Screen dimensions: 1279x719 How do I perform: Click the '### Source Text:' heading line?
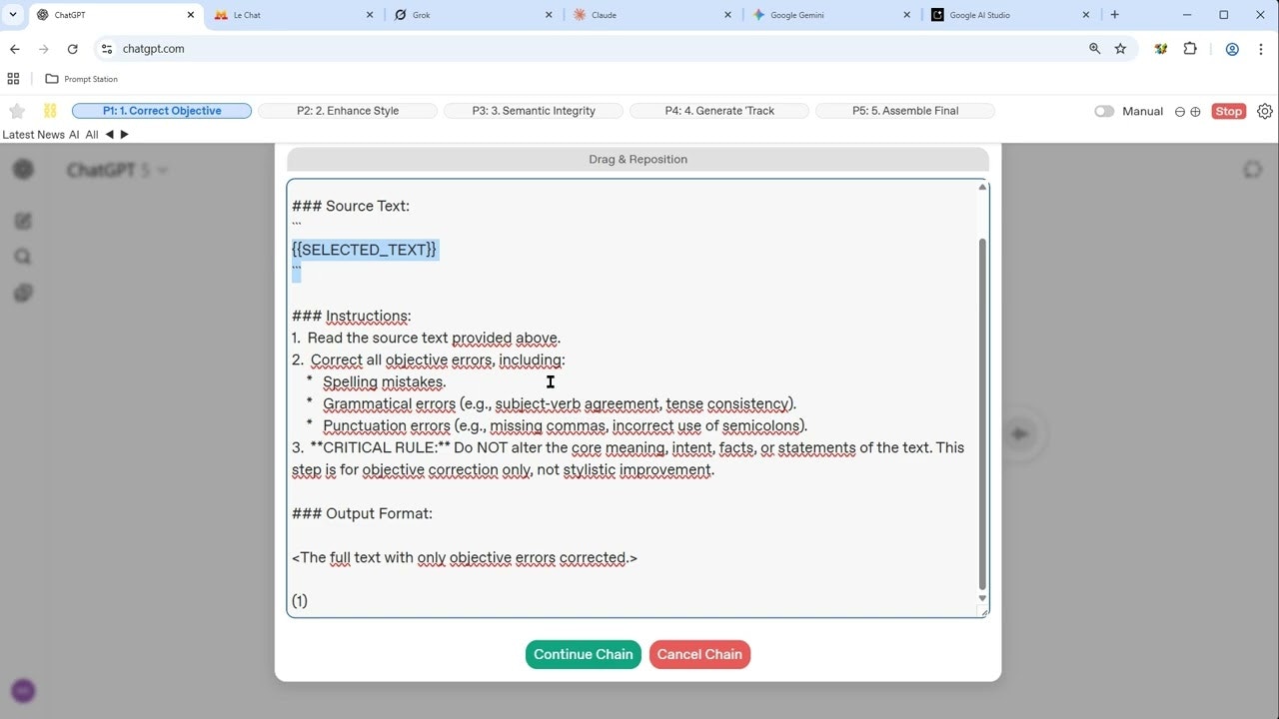[351, 206]
